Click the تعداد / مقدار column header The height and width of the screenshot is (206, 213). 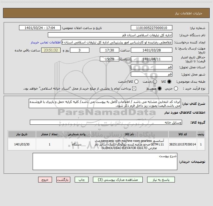tap(50, 134)
